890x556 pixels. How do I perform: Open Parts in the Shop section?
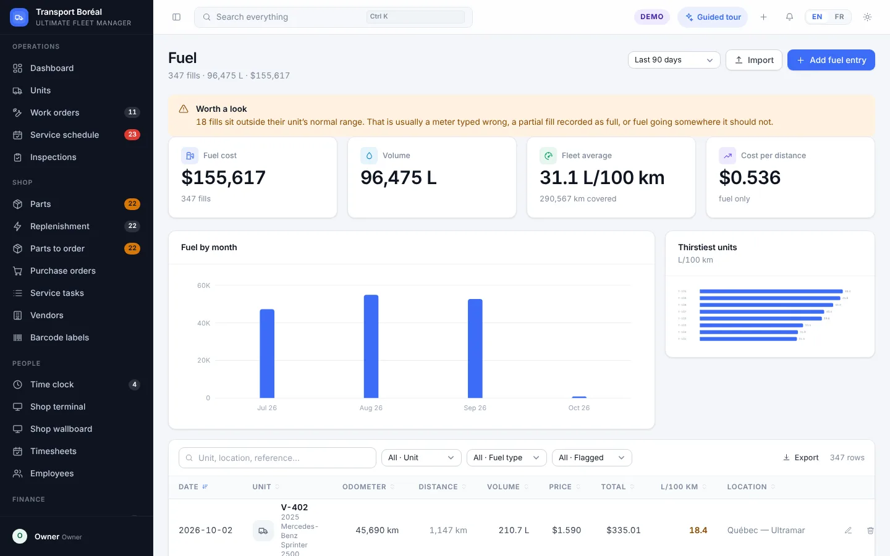pyautogui.click(x=76, y=204)
